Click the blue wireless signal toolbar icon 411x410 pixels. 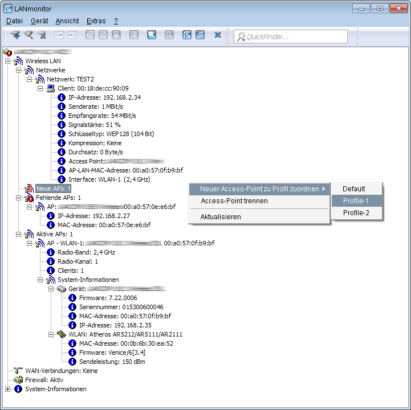click(200, 35)
